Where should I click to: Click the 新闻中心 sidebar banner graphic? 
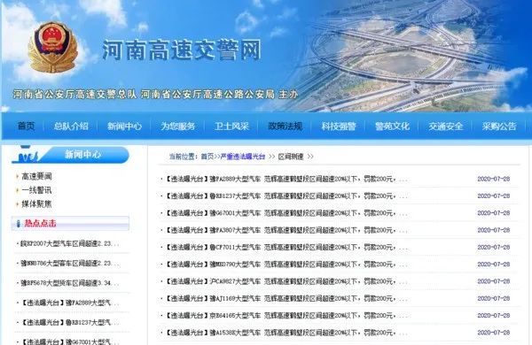coord(70,155)
